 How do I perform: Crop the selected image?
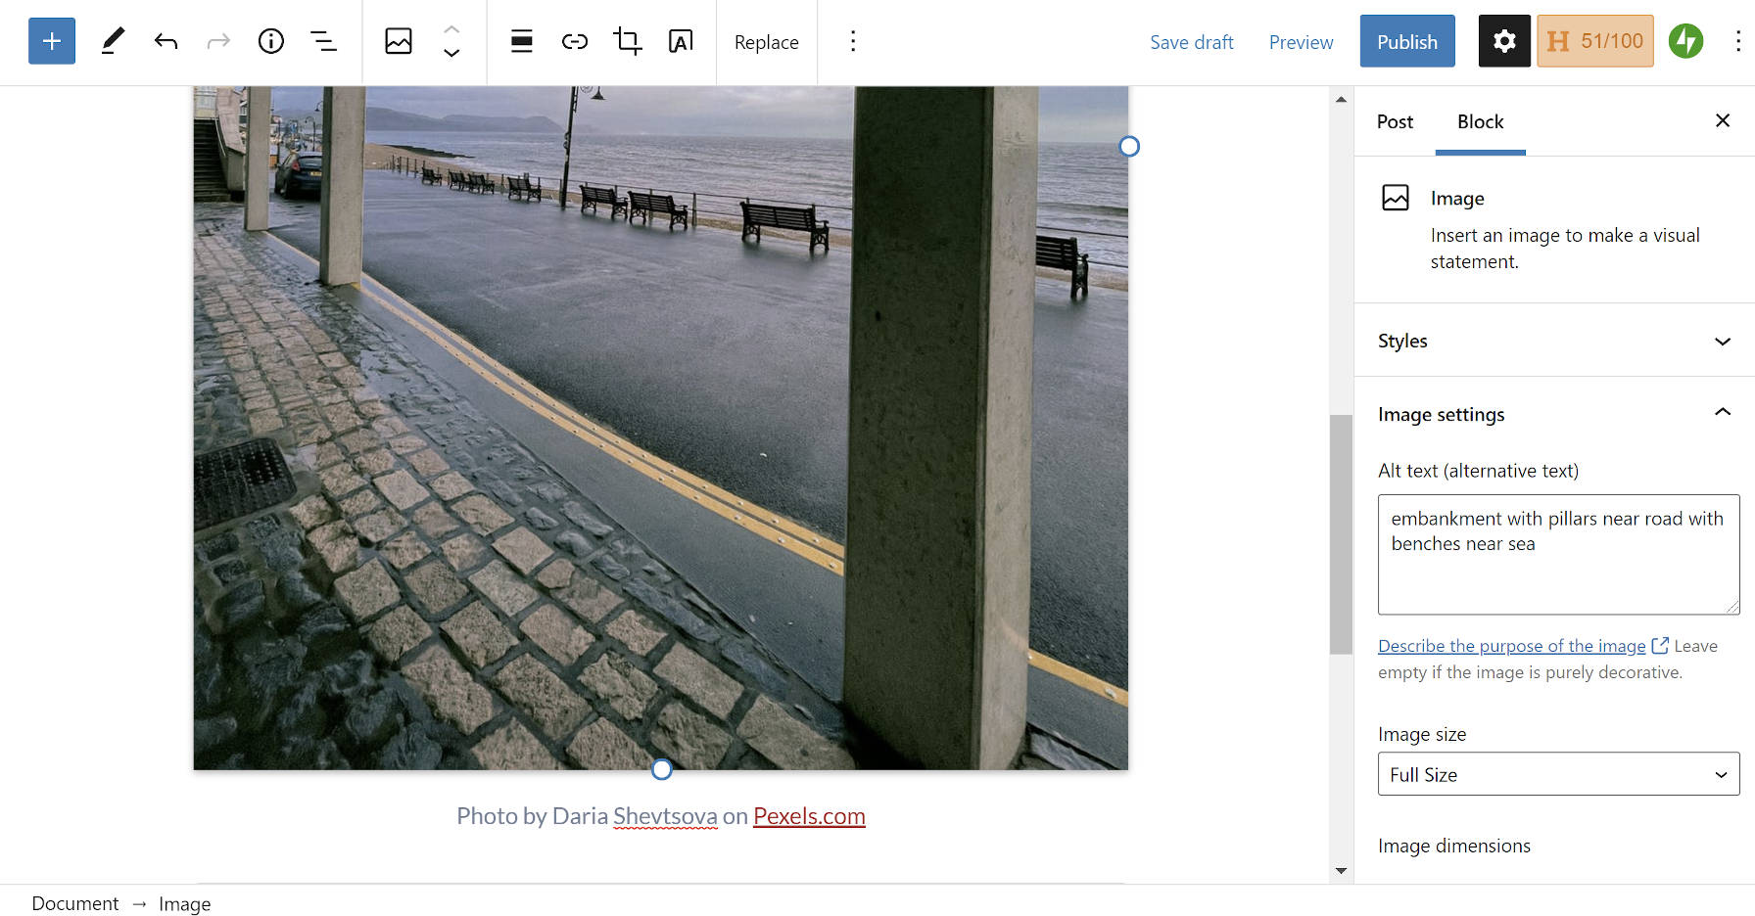[x=627, y=41]
